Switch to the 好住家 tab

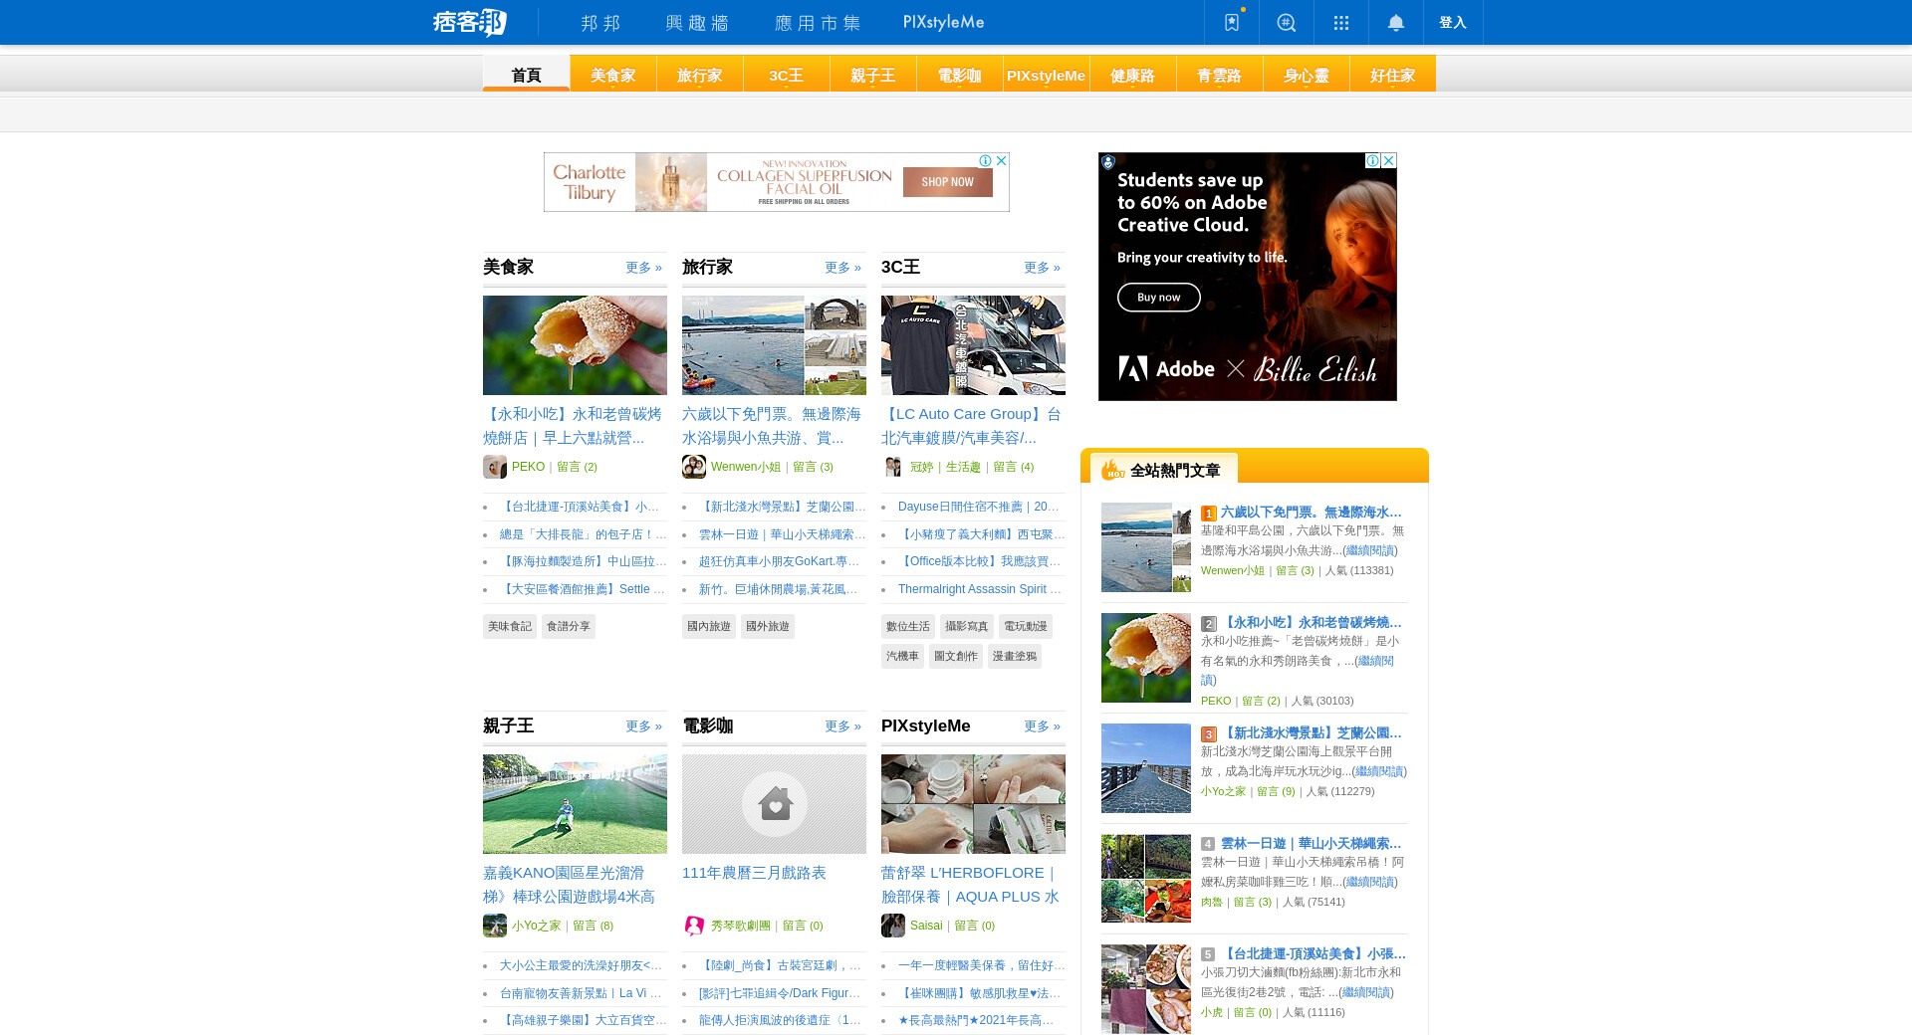coord(1393,75)
